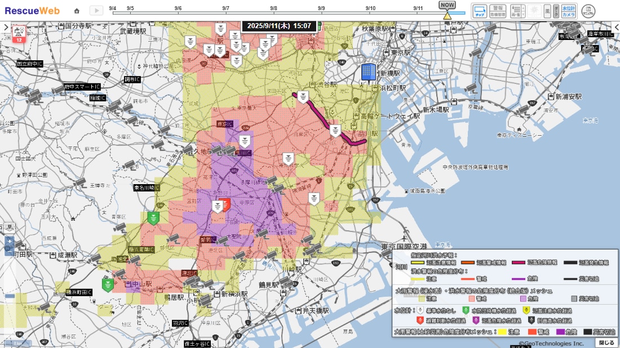Expand the left side panel
Viewport: 620px width, 348px height.
[6, 27]
